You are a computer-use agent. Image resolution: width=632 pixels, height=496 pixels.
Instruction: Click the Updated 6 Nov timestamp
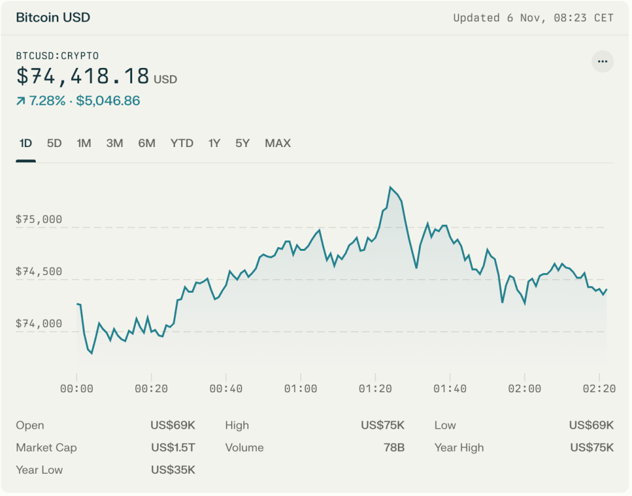(x=533, y=18)
